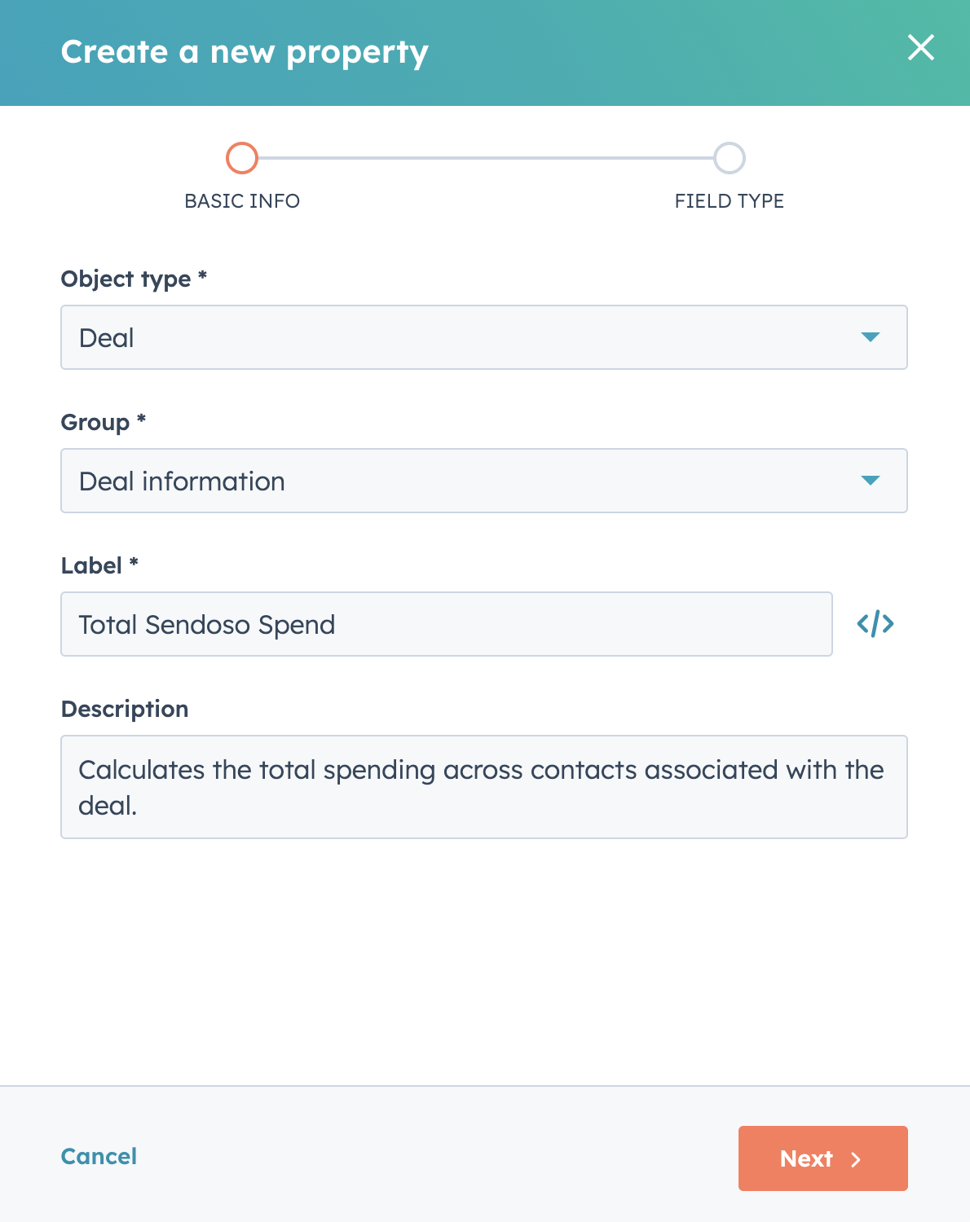
Task: Click the internal name code icon beside Label
Action: (x=875, y=624)
